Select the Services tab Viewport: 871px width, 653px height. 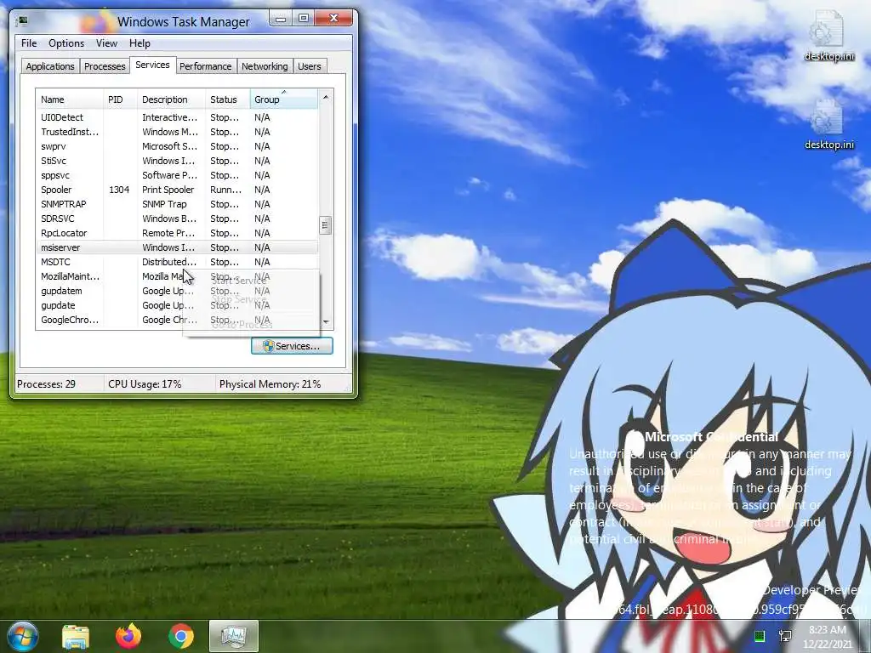[x=153, y=65]
